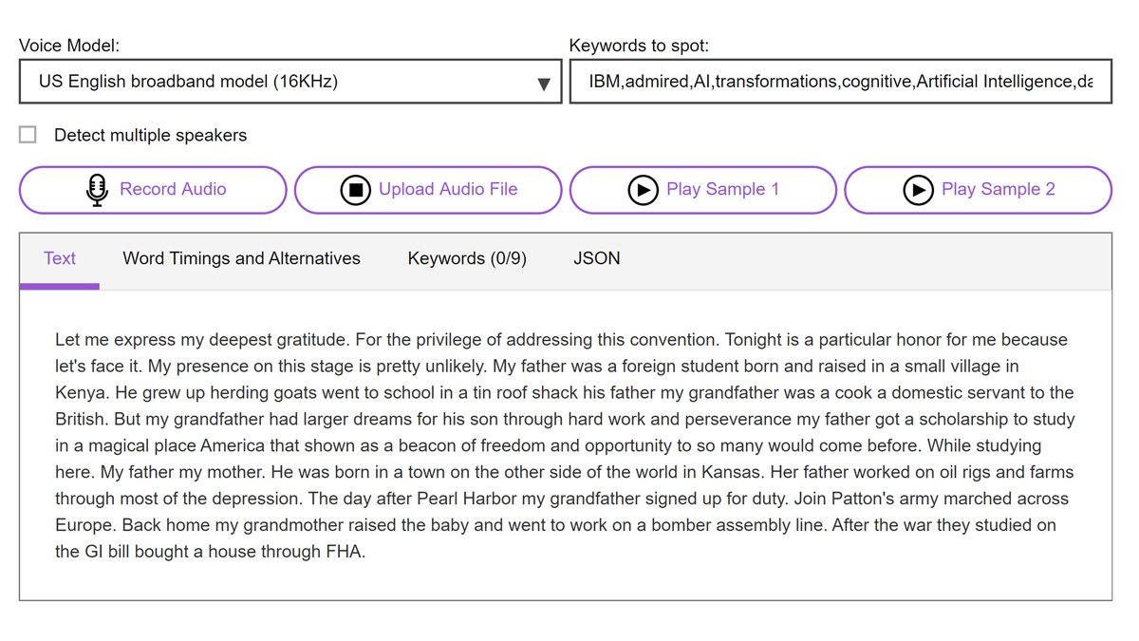
Task: Start recording with the mic button
Action: (x=152, y=189)
